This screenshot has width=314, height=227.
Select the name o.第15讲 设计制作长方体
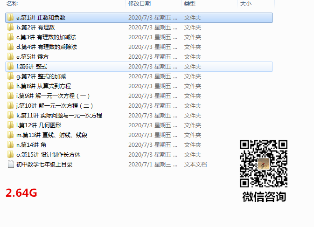(x=48, y=155)
